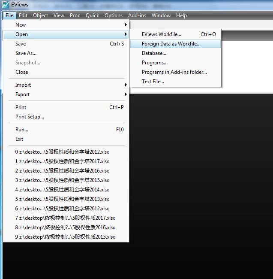Viewport: 273px width, 279px height.
Task: Open the View menu
Action: point(59,15)
